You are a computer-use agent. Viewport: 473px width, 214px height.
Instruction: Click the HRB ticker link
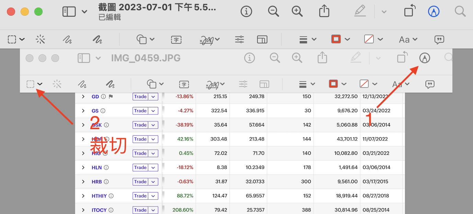(x=97, y=182)
